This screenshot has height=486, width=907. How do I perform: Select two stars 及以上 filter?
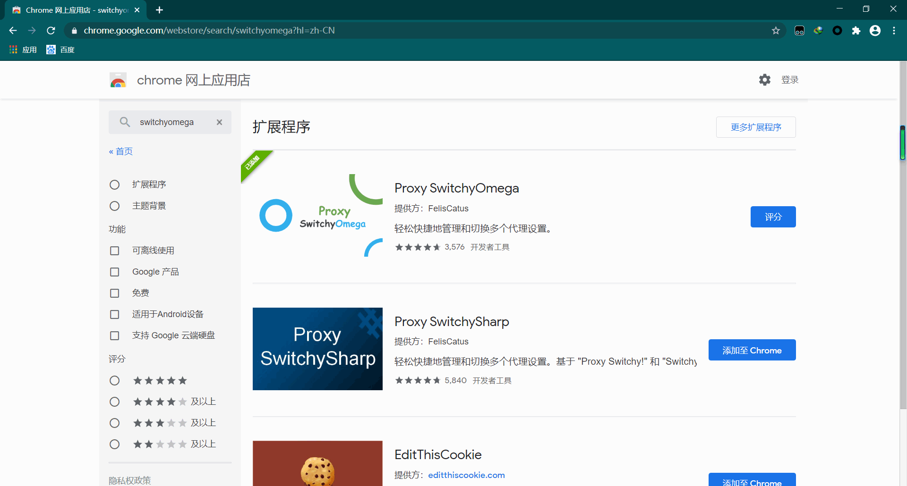point(114,444)
